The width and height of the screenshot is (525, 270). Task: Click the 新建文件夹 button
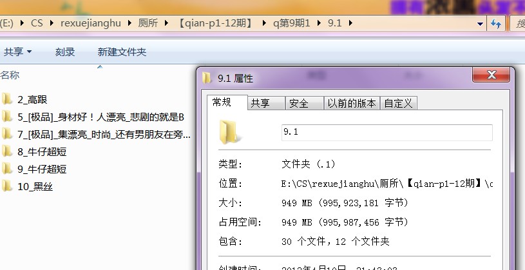[122, 52]
